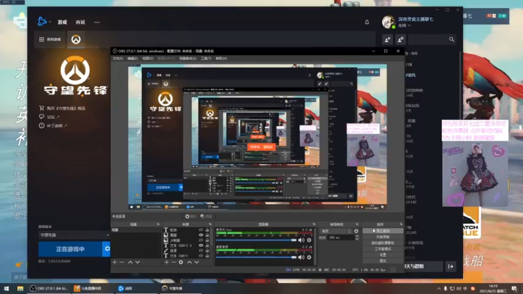Open 桌面音频 channel settings gear
This screenshot has width=523, height=294.
point(309,257)
